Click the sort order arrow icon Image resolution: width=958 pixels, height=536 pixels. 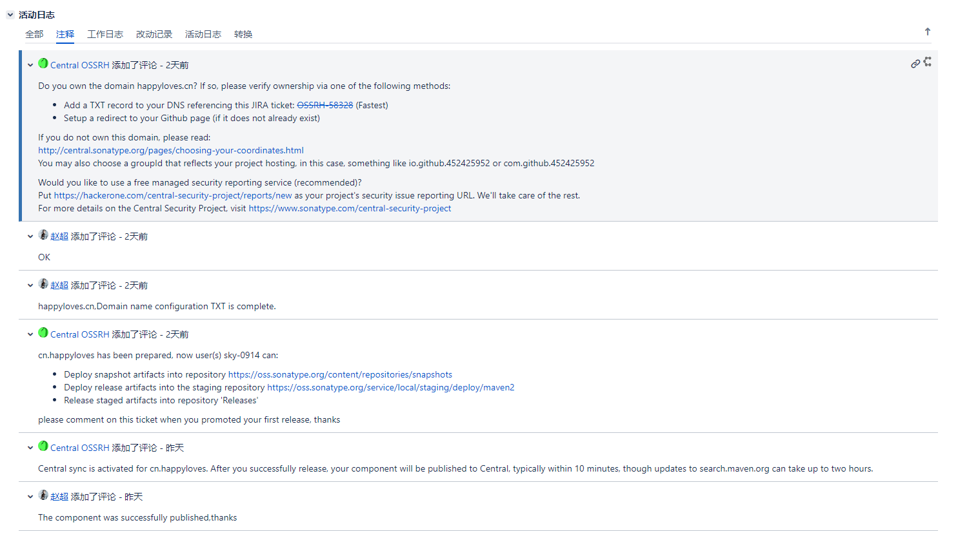click(x=928, y=32)
